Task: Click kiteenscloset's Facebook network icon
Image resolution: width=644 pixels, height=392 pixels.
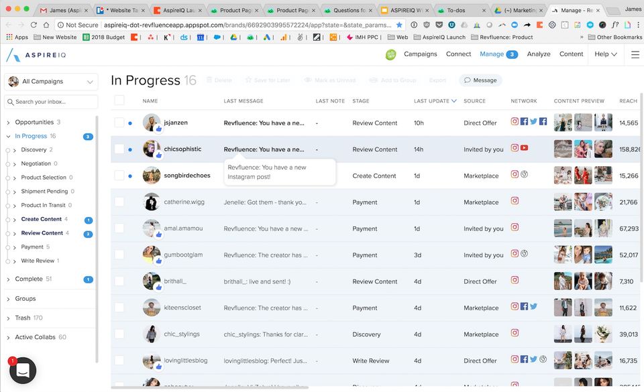Action: (525, 306)
